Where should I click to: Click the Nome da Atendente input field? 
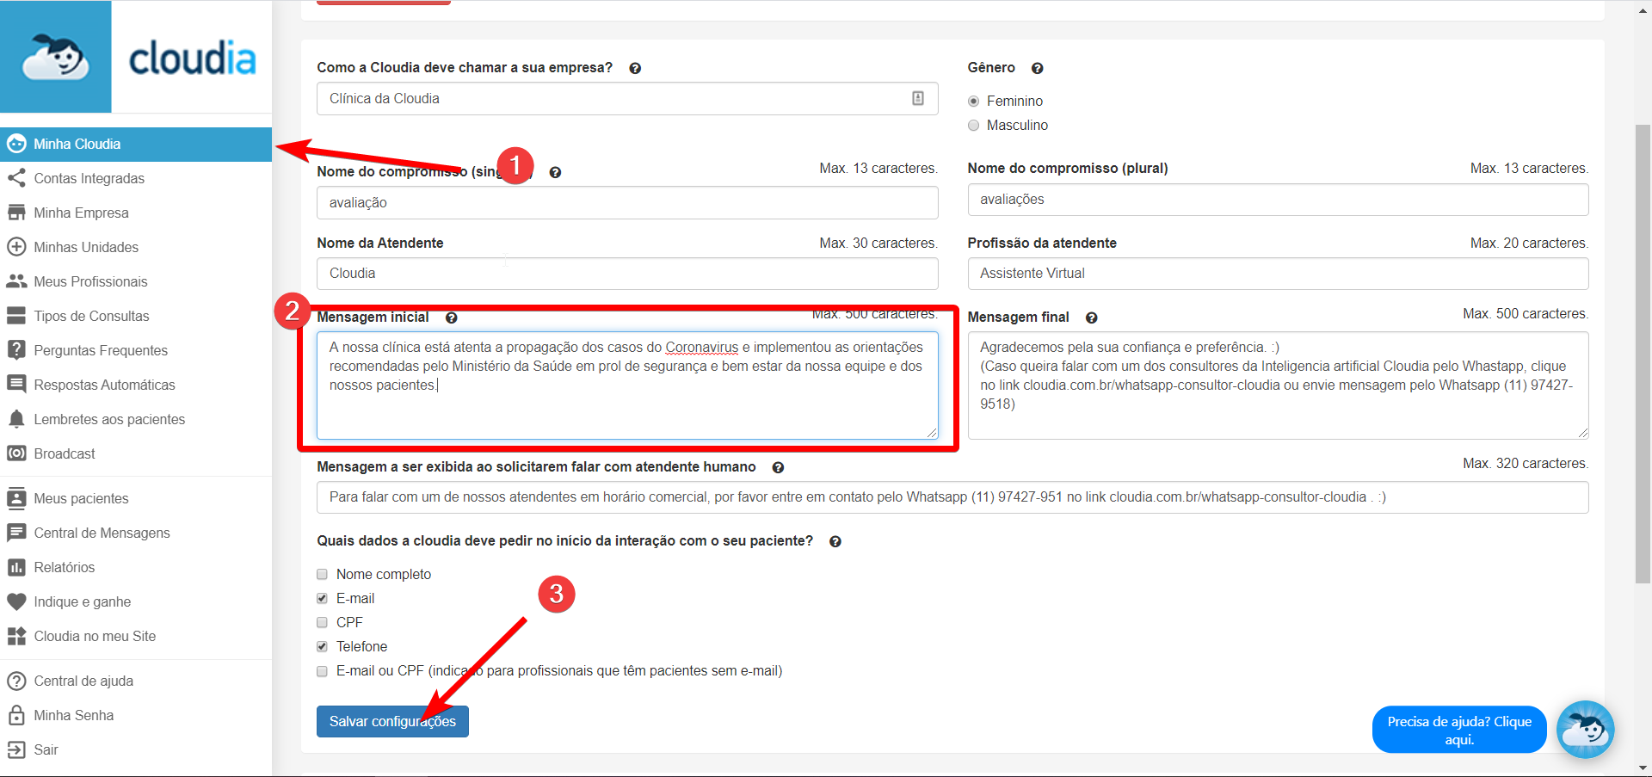pos(626,274)
